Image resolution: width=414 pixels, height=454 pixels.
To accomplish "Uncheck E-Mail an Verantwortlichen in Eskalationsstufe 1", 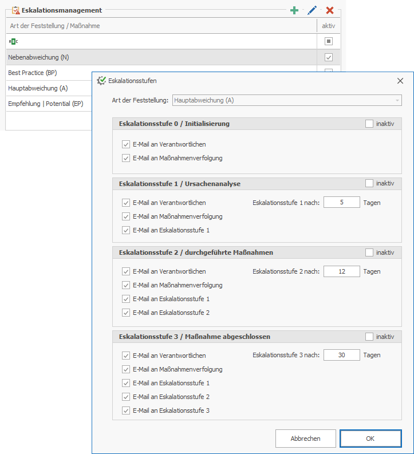I will [x=126, y=203].
